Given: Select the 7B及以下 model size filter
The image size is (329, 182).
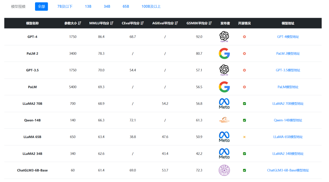Looking at the screenshot, I should [x=65, y=6].
